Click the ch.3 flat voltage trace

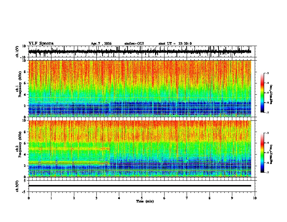click(x=140, y=186)
